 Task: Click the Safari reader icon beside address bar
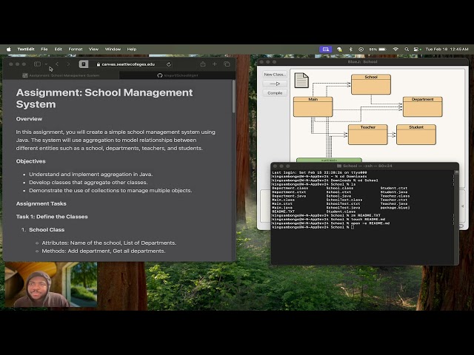point(84,64)
